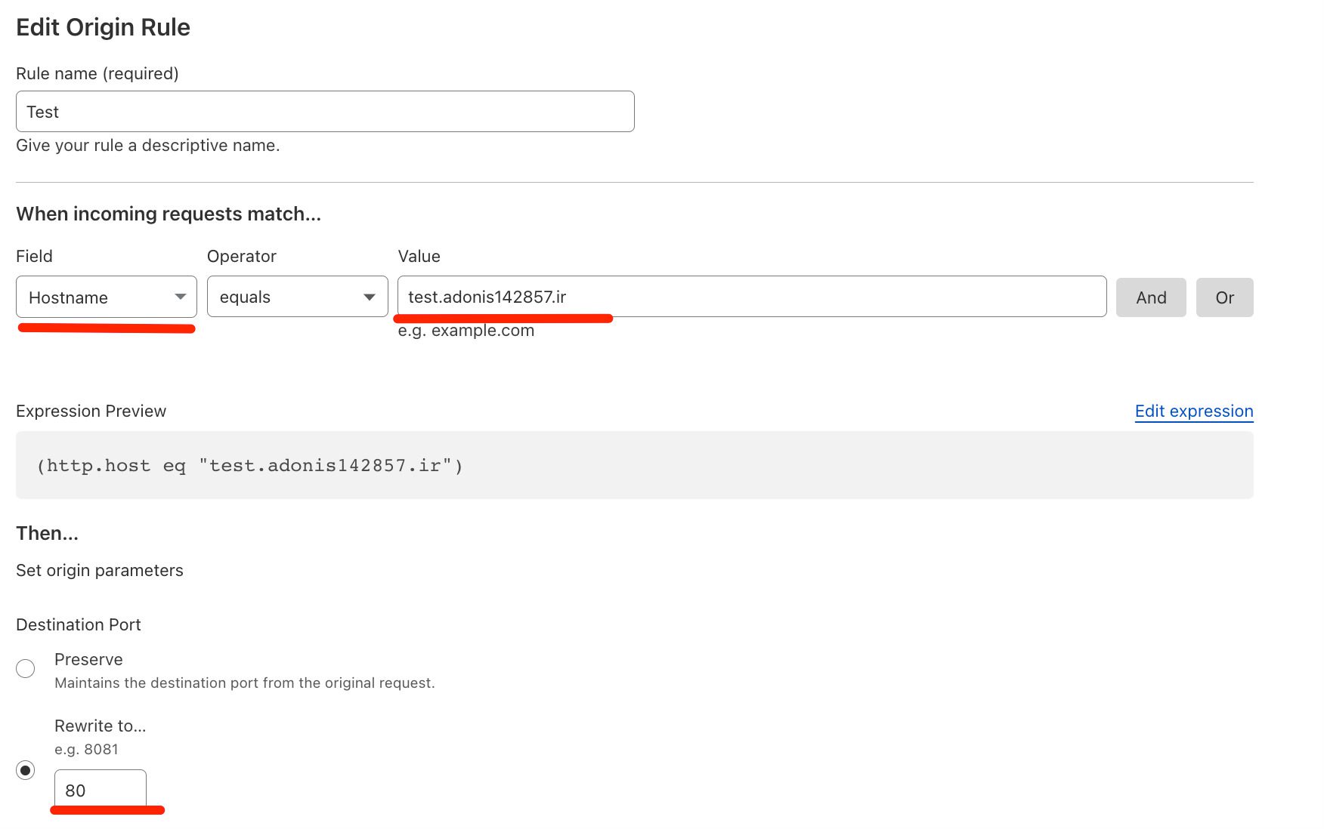The width and height of the screenshot is (1324, 829).
Task: Click the arrow on the Hostname selector
Action: pos(181,297)
